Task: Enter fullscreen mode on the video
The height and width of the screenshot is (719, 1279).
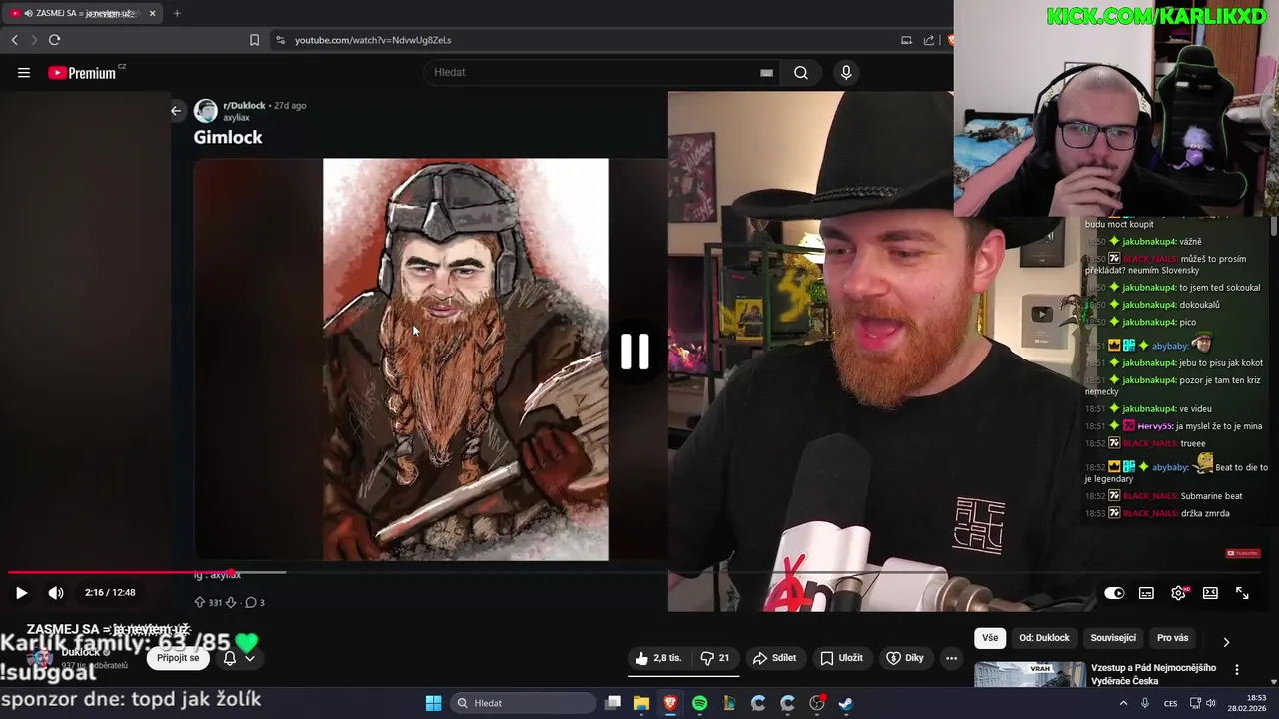Action: point(1242,593)
